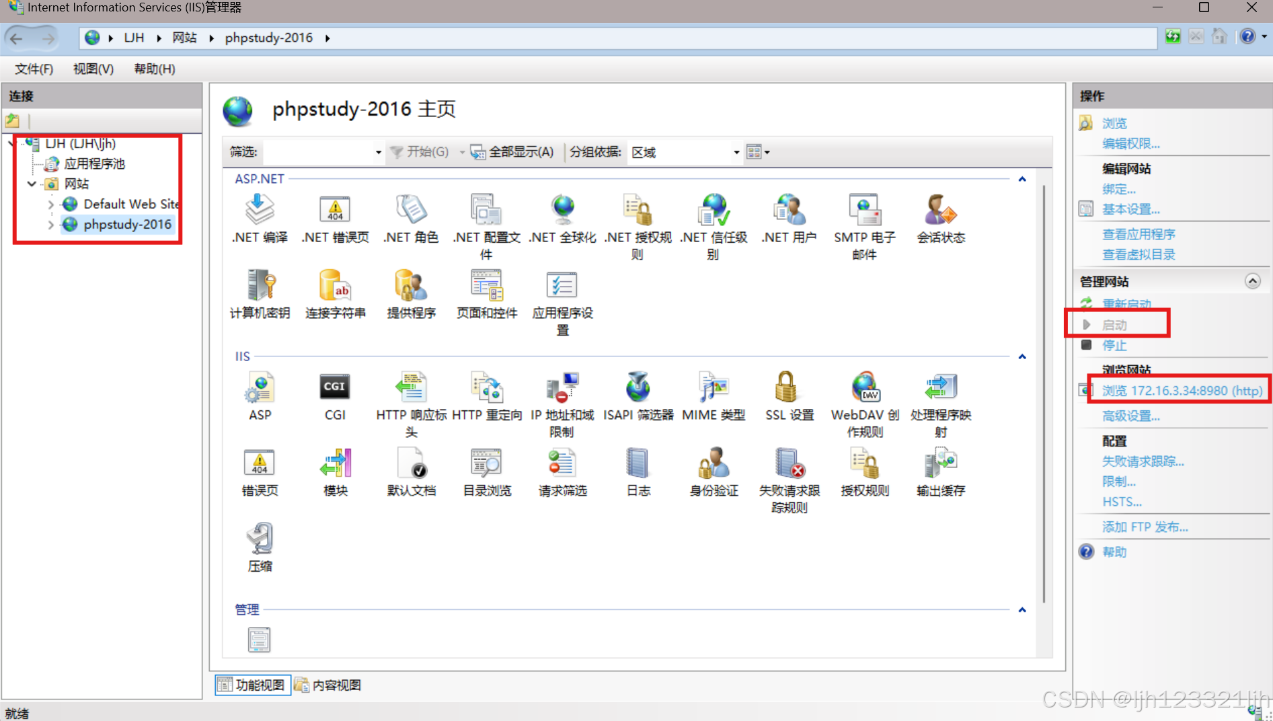Click 全部显示(A) in filter bar
This screenshot has width=1273, height=721.
point(512,152)
